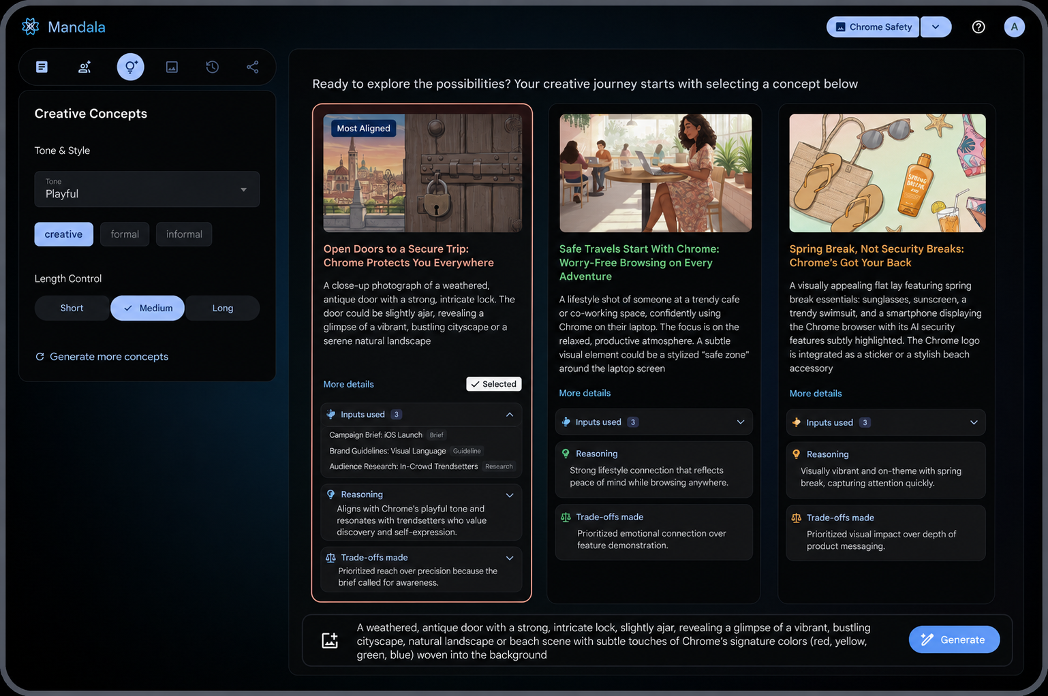
Task: Click the Inputs used icon in Open Doors card
Action: (x=331, y=415)
